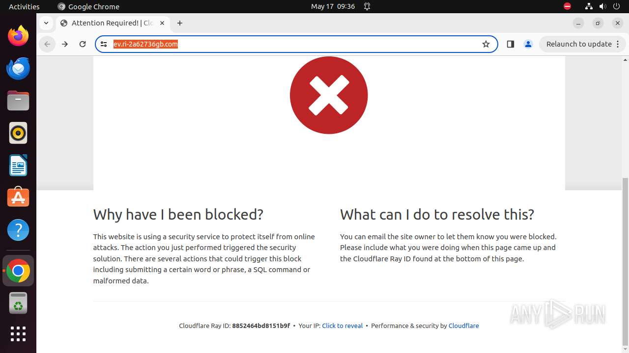Close the Attention Required tab
The height and width of the screenshot is (353, 629).
pos(162,23)
